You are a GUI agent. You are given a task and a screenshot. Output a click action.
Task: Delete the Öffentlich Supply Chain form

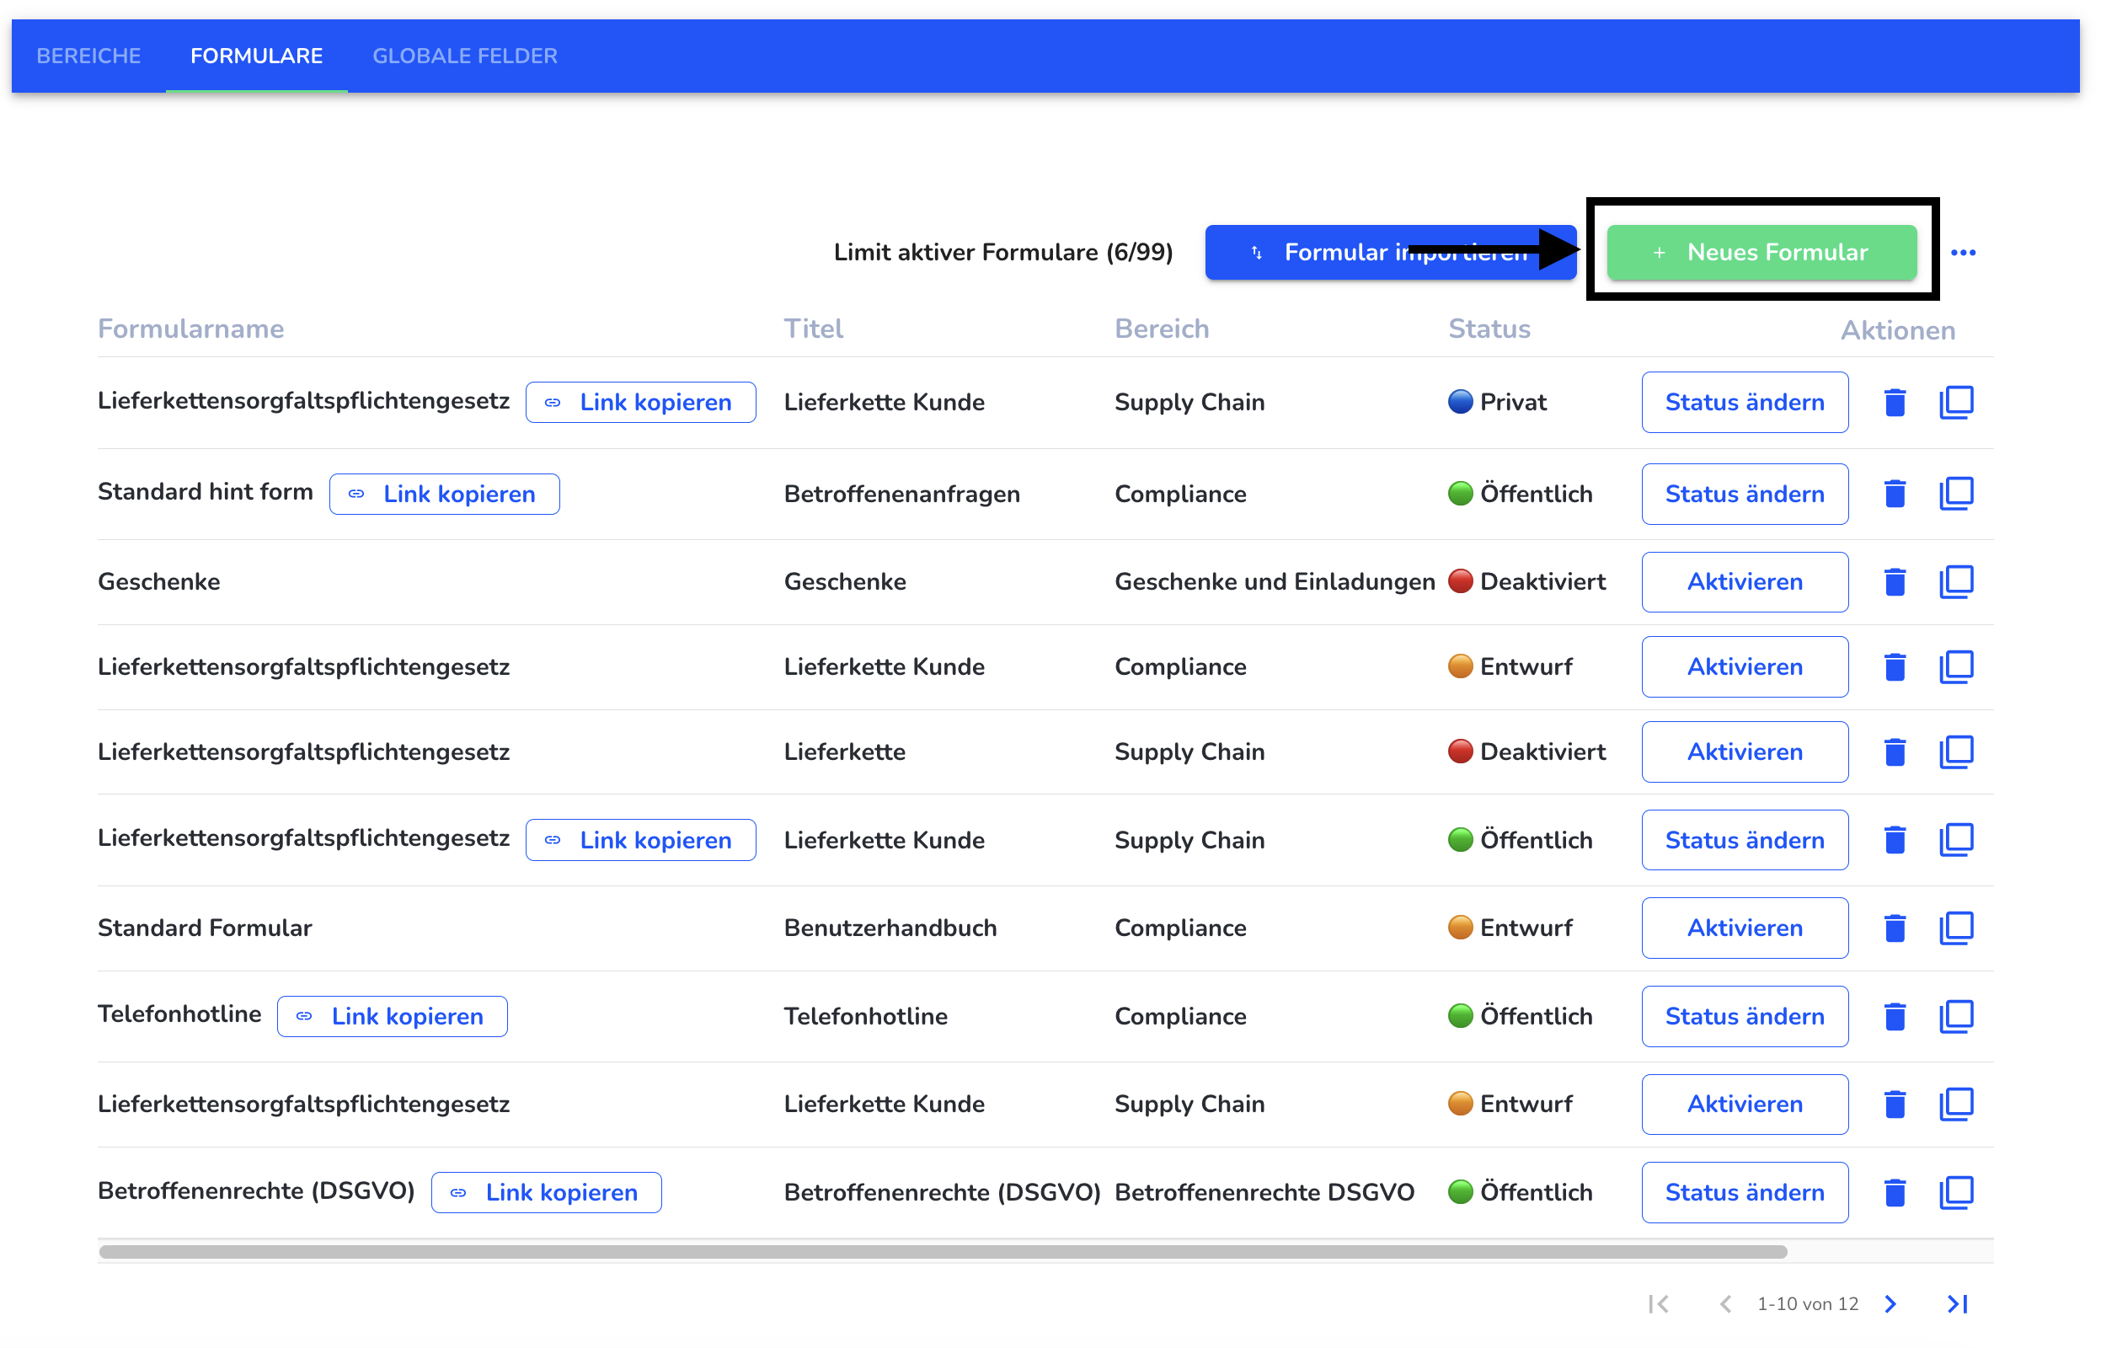coord(1895,840)
